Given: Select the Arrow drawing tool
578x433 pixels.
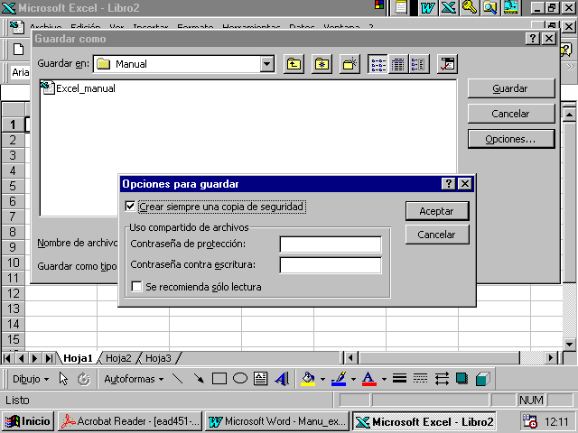Looking at the screenshot, I should click(x=199, y=379).
